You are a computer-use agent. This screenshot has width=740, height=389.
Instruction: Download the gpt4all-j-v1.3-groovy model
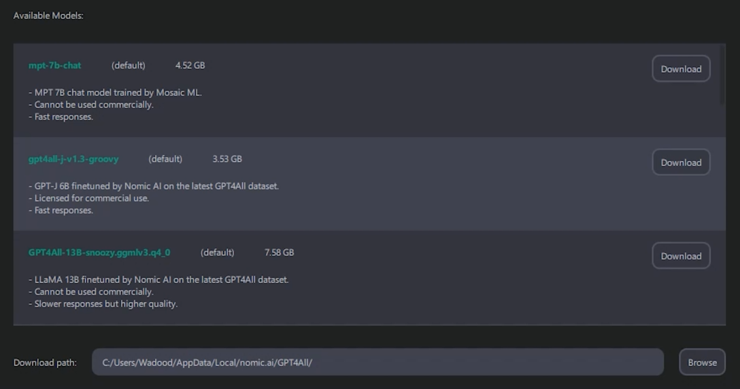[681, 162]
